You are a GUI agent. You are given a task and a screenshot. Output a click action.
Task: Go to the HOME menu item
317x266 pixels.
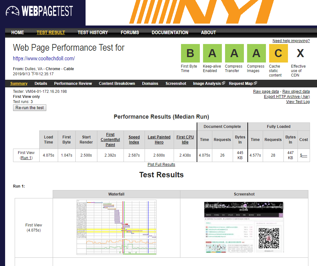[18, 33]
